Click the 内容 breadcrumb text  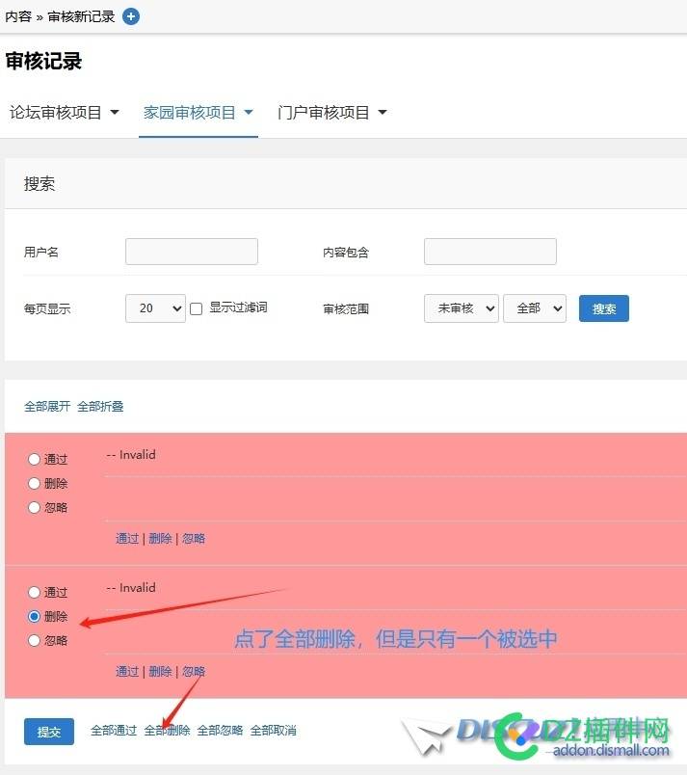(x=18, y=16)
